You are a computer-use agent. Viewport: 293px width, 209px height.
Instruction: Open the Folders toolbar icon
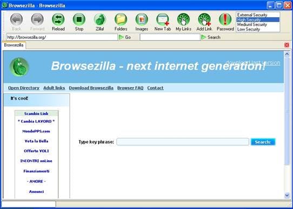click(x=121, y=19)
